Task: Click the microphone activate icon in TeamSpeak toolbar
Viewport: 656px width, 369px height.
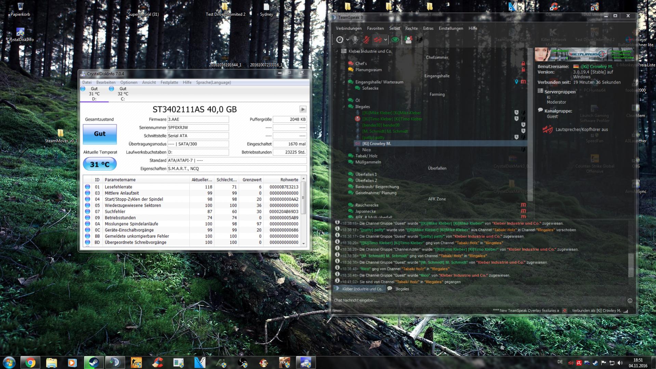Action: click(x=355, y=40)
